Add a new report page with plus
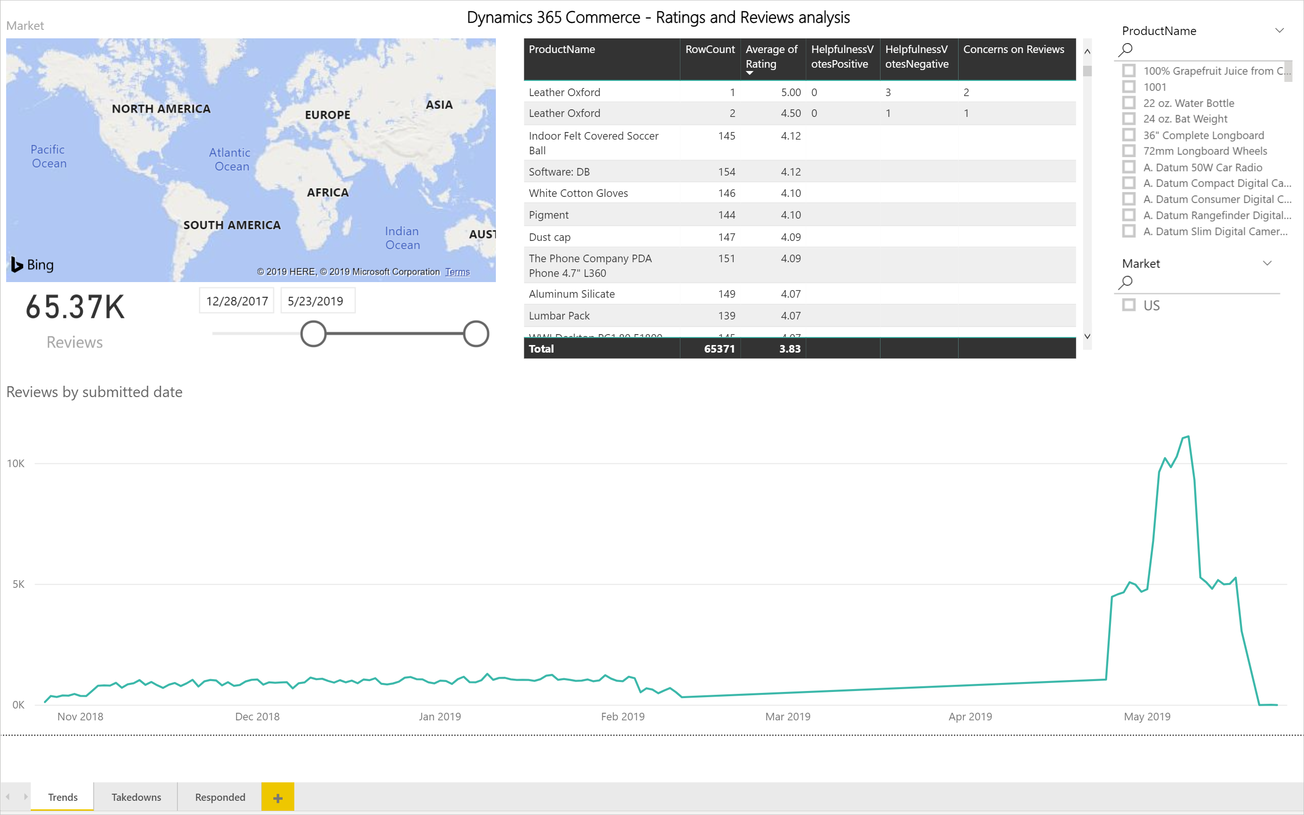The width and height of the screenshot is (1304, 815). (278, 797)
